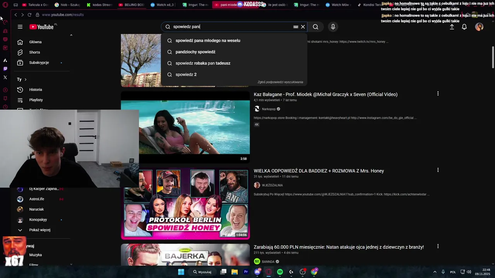Expand the Ty section

22,79
